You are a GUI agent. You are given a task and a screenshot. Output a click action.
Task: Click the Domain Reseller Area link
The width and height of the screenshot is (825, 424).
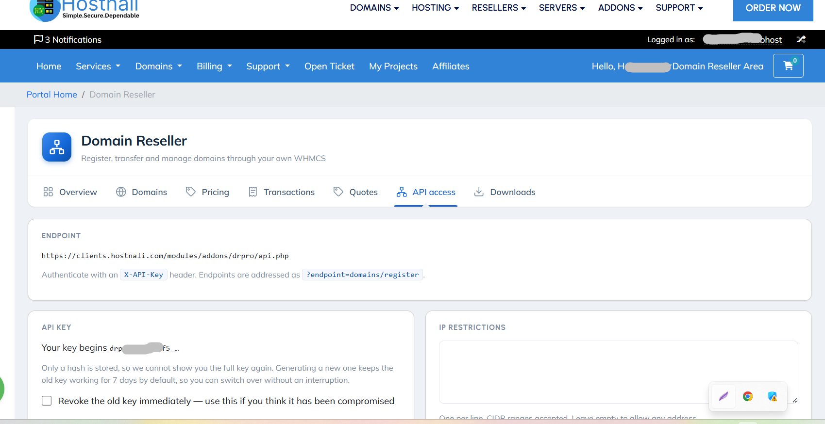pos(718,66)
